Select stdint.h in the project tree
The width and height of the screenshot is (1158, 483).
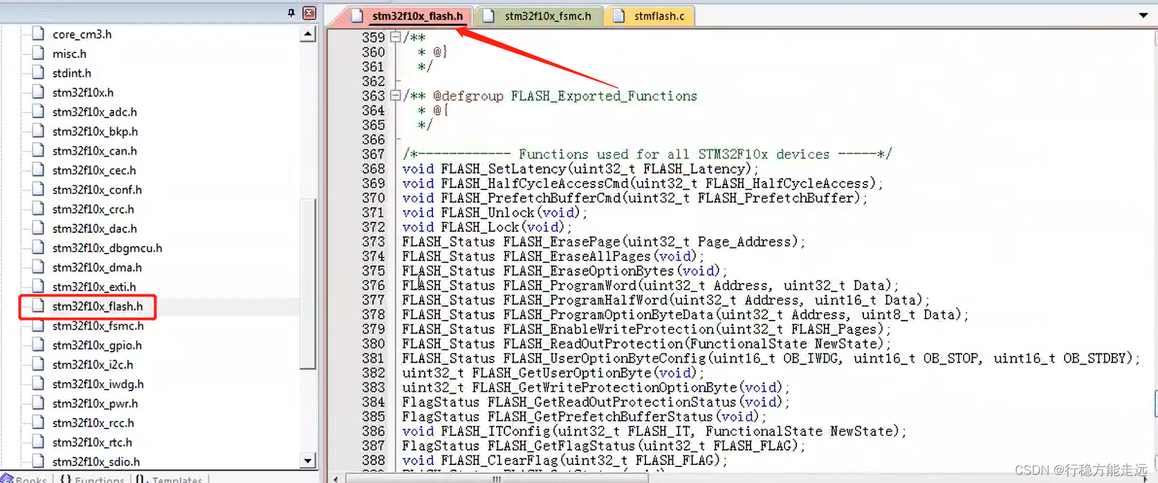[71, 73]
